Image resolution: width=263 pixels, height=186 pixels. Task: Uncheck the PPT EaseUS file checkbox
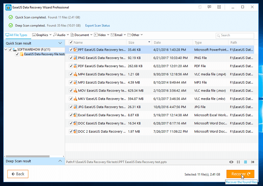[71, 50]
